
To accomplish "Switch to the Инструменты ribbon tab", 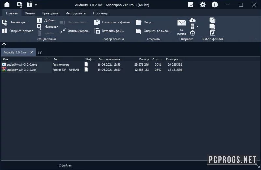I will (76, 13).
